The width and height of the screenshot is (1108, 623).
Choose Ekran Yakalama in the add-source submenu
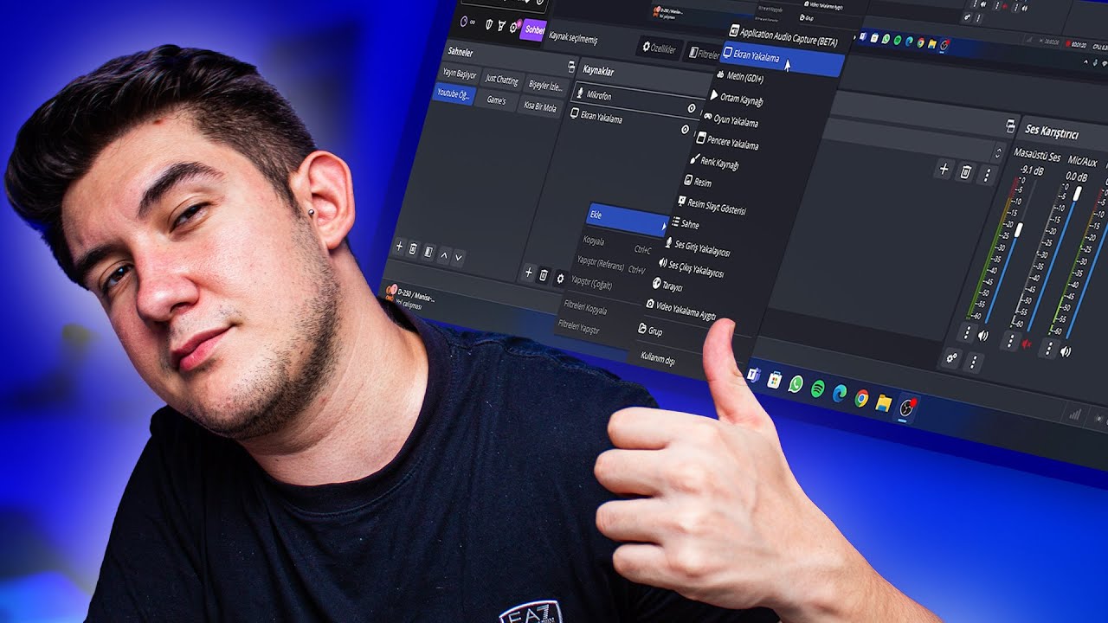click(x=781, y=60)
